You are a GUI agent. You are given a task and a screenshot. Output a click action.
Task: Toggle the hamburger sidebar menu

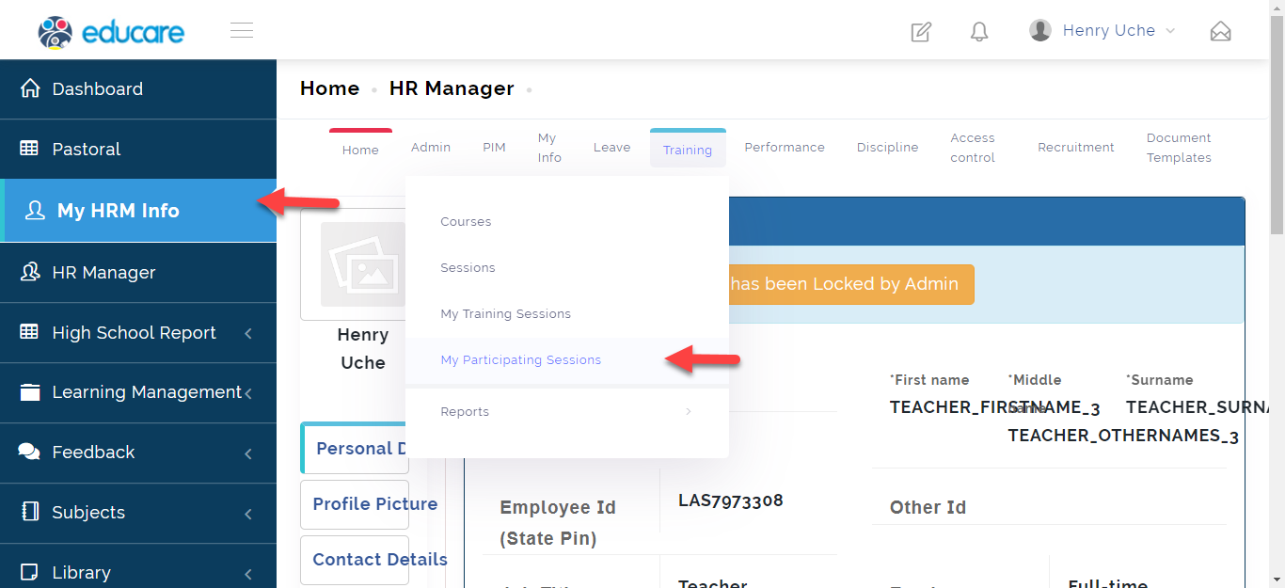(x=242, y=31)
